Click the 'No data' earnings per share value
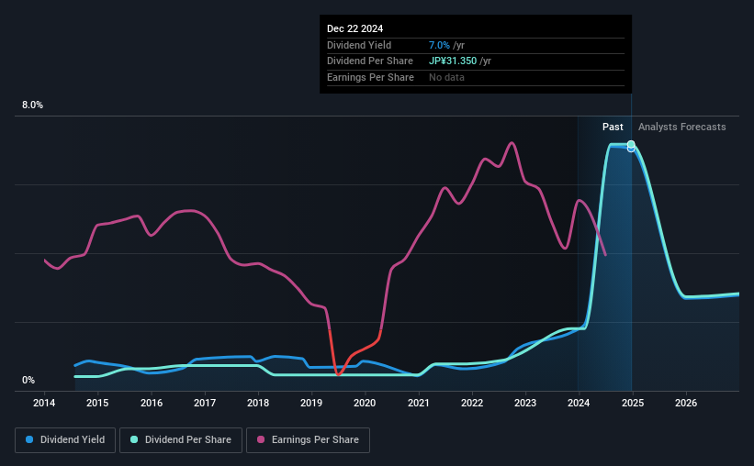Image resolution: width=754 pixels, height=466 pixels. click(446, 77)
